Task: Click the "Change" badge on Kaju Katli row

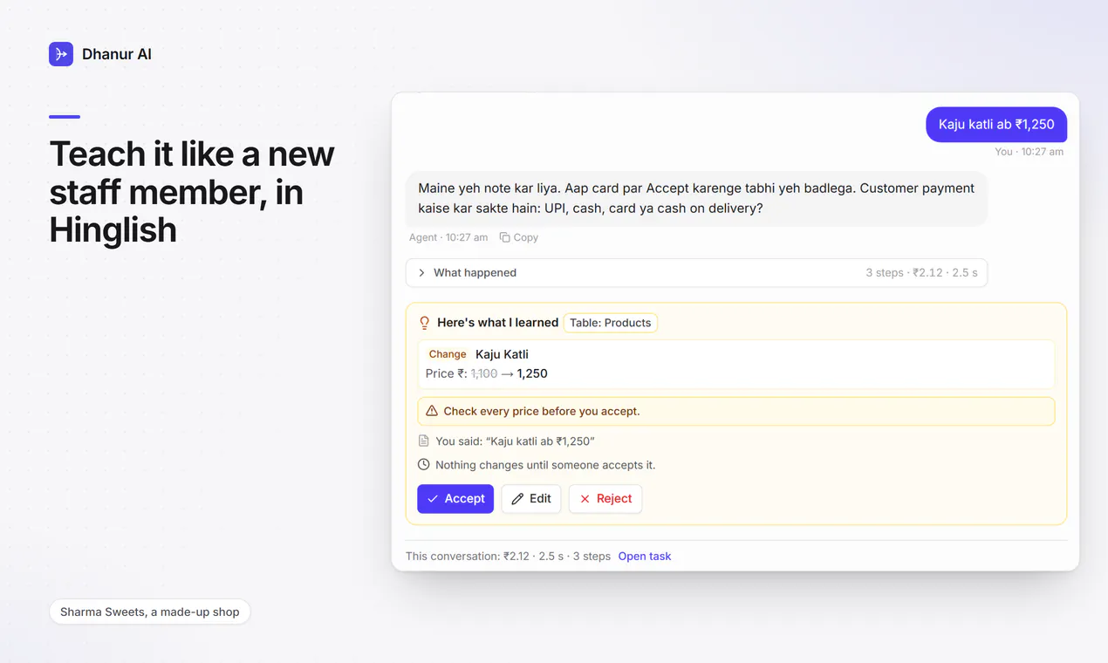Action: coord(448,354)
